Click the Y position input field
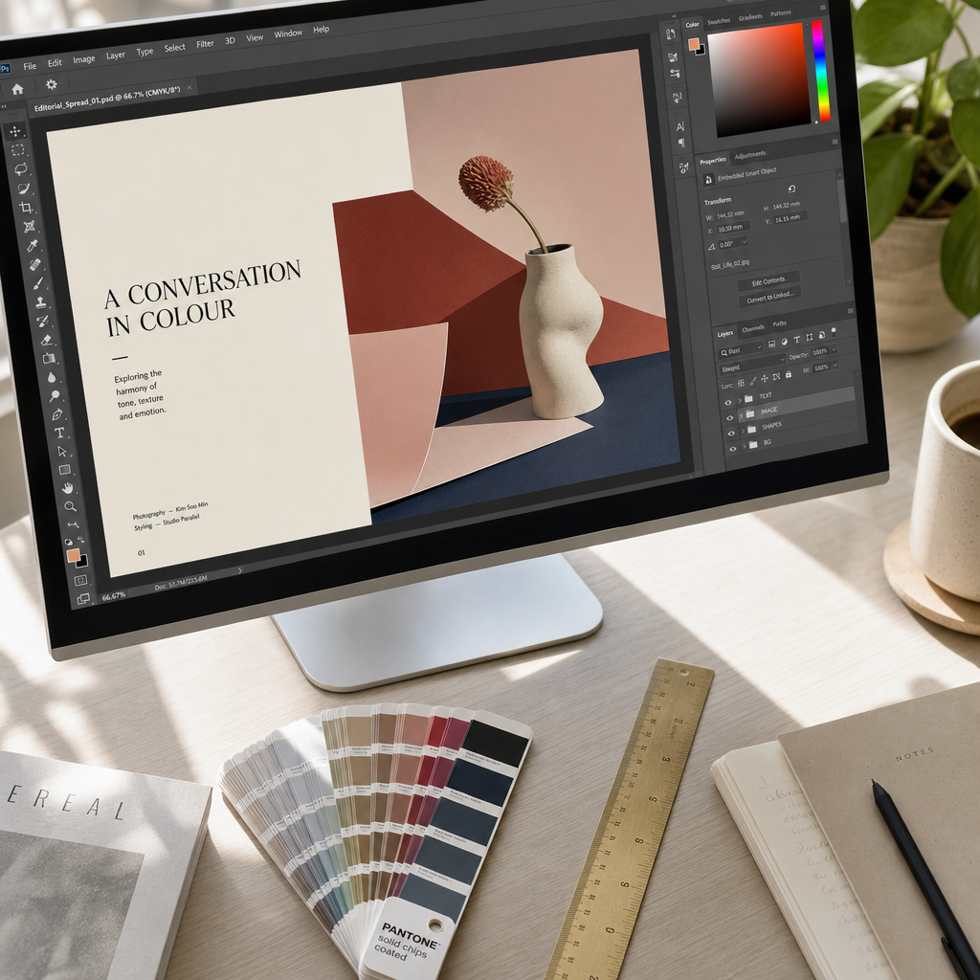This screenshot has height=980, width=980. click(790, 219)
